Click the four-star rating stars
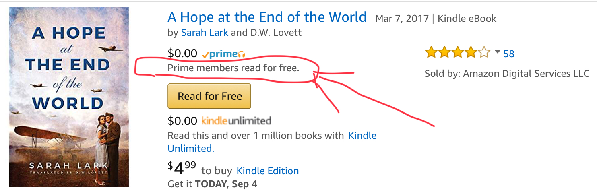The height and width of the screenshot is (194, 597). 457,53
